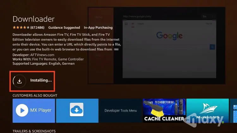Open the hamburger menu in the Google preview
Viewport: 237px width, 133px height.
[x=126, y=23]
